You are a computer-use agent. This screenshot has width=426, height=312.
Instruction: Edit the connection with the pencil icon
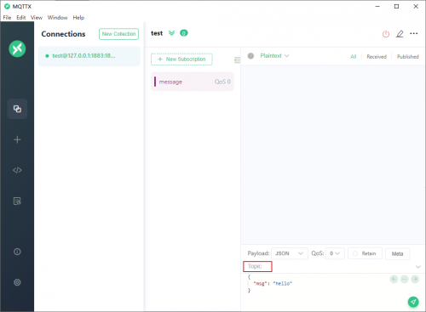point(400,34)
